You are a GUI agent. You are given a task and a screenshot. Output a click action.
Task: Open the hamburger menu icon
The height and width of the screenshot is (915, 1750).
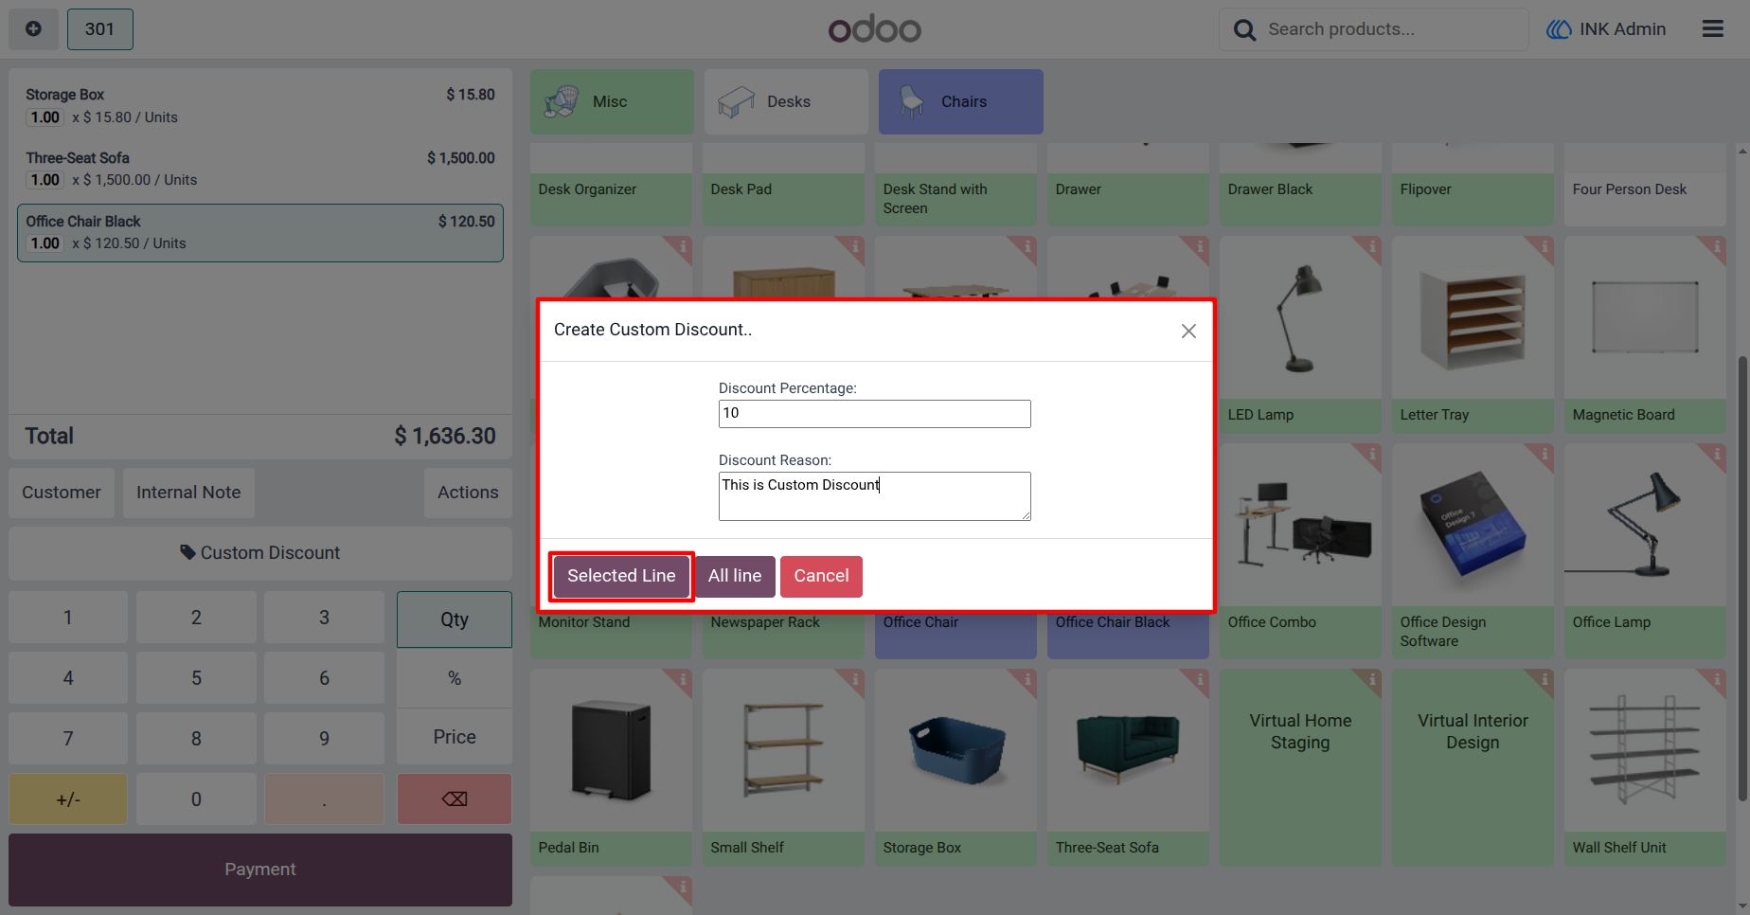point(1712,29)
